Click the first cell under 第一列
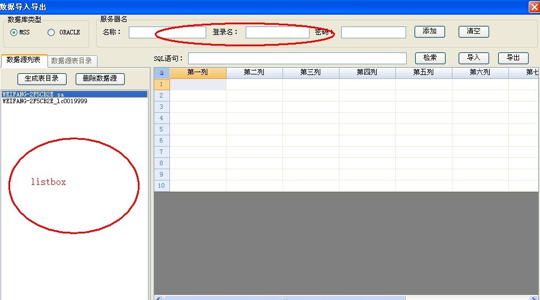 coord(198,84)
